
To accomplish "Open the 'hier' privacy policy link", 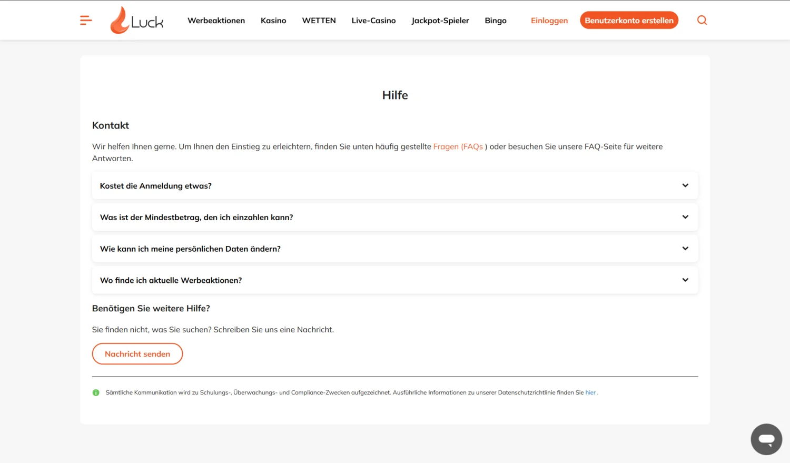I will pyautogui.click(x=590, y=392).
